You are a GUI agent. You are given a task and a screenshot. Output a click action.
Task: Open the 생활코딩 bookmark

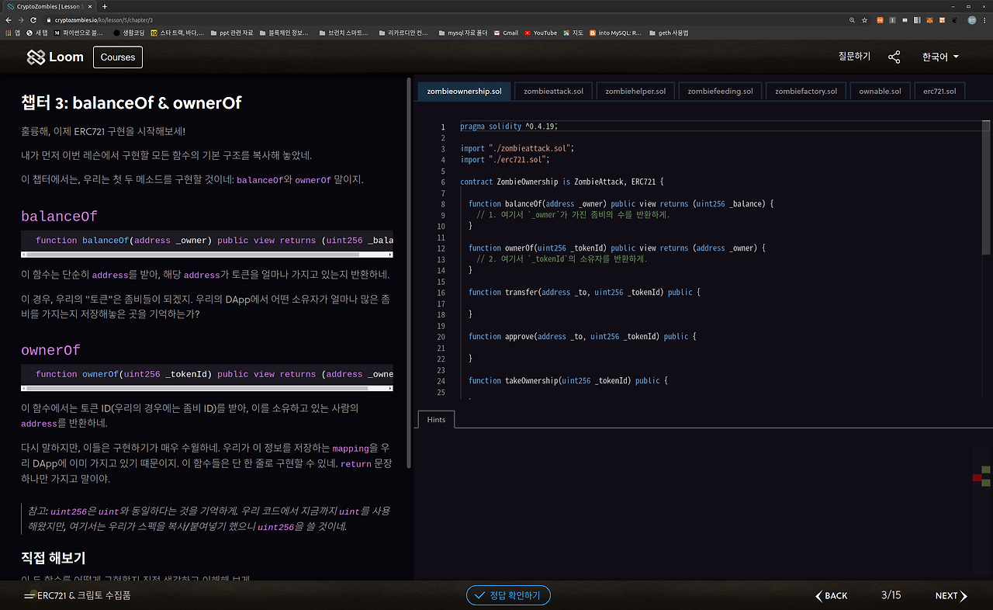[129, 33]
